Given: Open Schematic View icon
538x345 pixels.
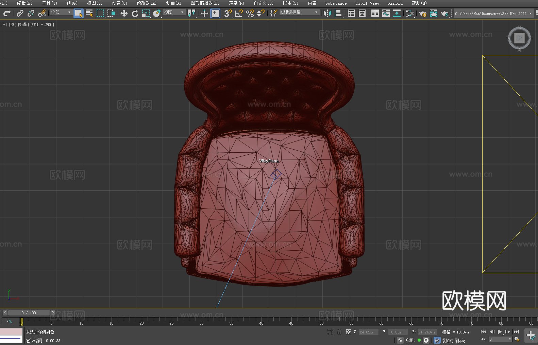Looking at the screenshot, I should pyautogui.click(x=397, y=13).
